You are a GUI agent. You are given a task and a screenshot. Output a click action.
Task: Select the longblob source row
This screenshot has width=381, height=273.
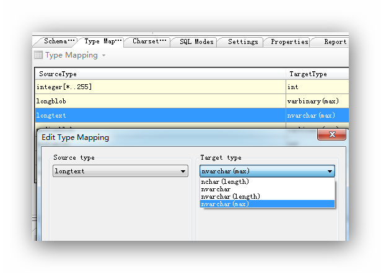click(160, 101)
